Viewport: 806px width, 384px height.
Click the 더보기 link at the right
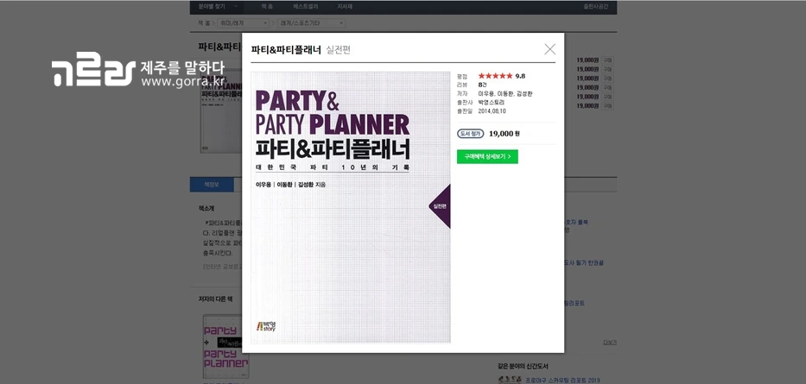click(x=610, y=343)
